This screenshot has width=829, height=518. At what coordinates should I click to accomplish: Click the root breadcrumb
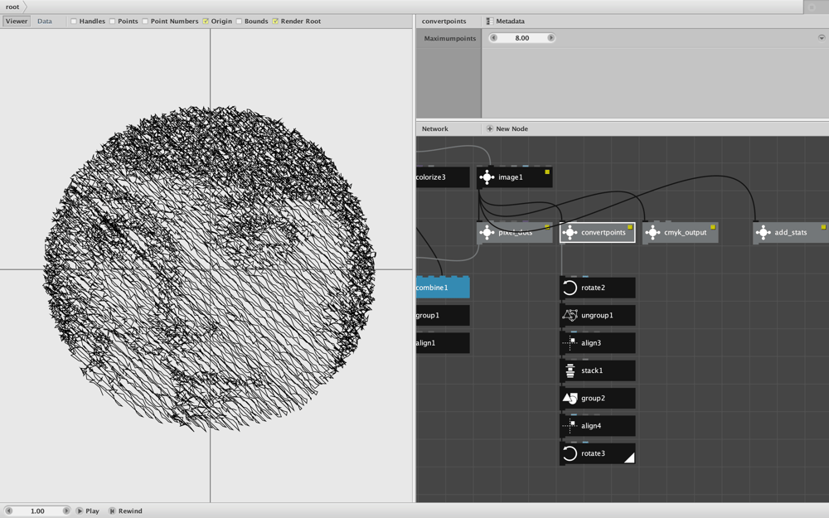click(12, 7)
